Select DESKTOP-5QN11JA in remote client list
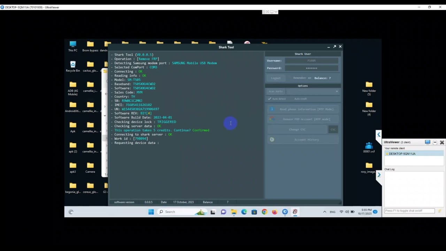The height and width of the screenshot is (251, 446). (x=414, y=154)
